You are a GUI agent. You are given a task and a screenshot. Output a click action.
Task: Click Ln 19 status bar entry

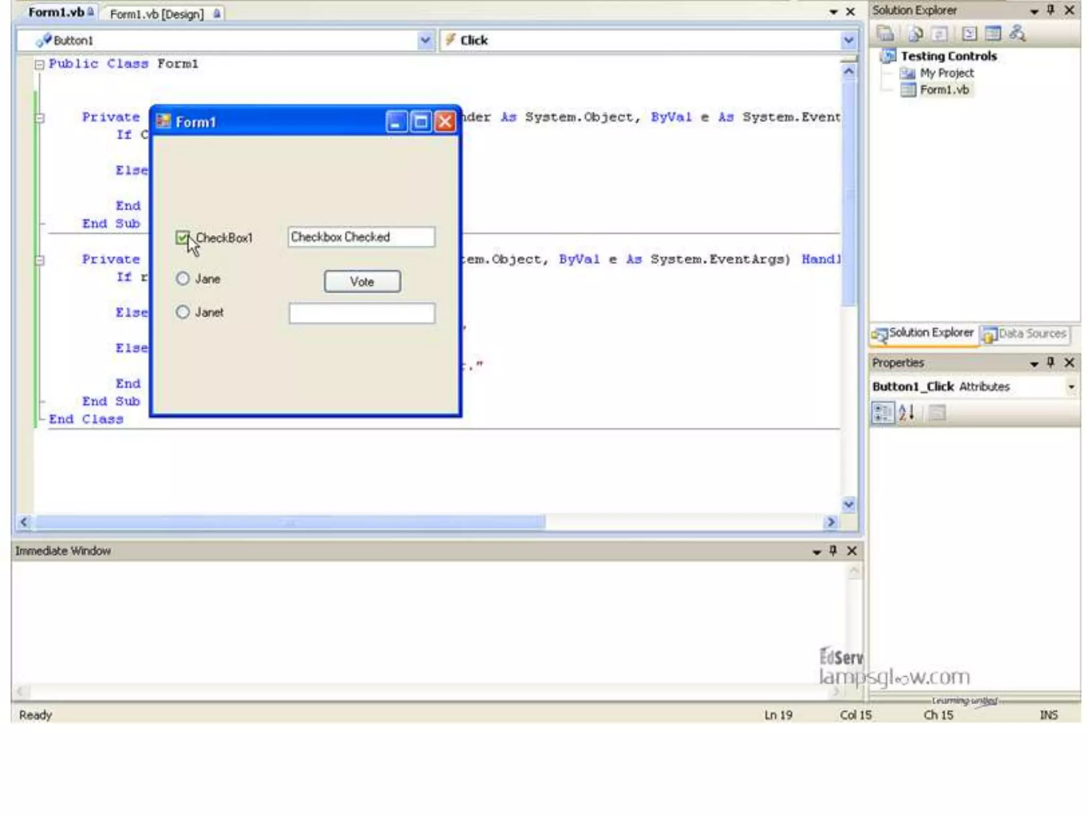778,715
